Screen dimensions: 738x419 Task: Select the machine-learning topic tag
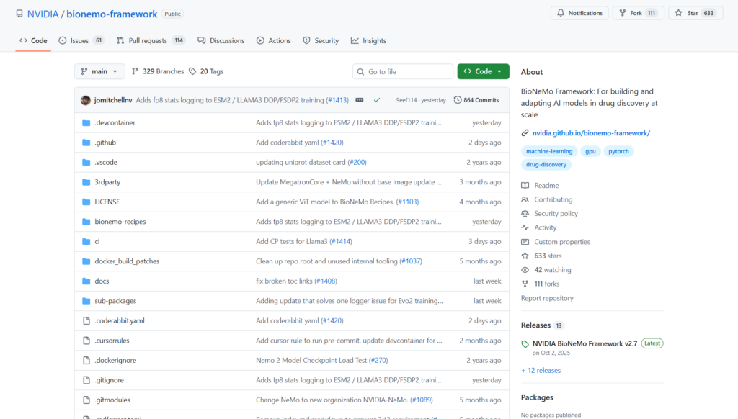click(549, 151)
